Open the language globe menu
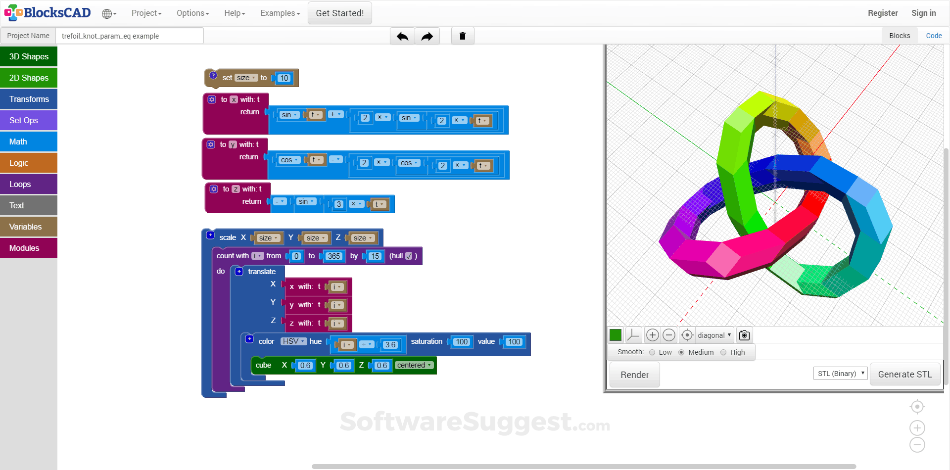Image resolution: width=950 pixels, height=470 pixels. tap(108, 13)
